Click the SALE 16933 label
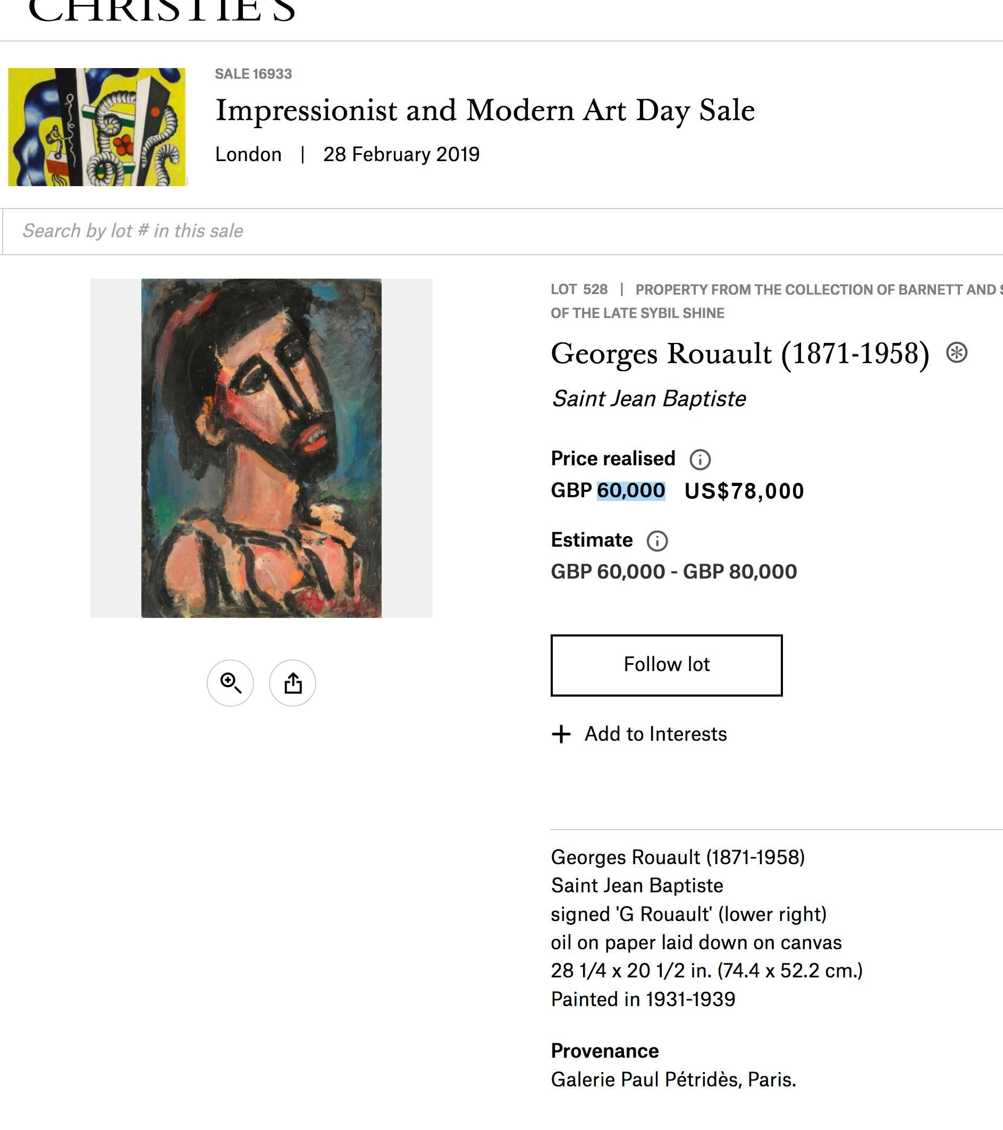This screenshot has width=1003, height=1130. (x=253, y=74)
